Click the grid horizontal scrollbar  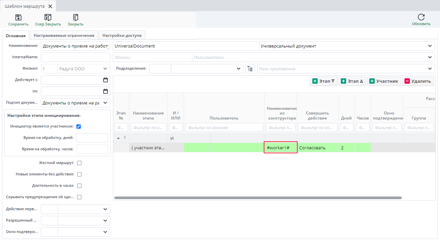coord(258,198)
